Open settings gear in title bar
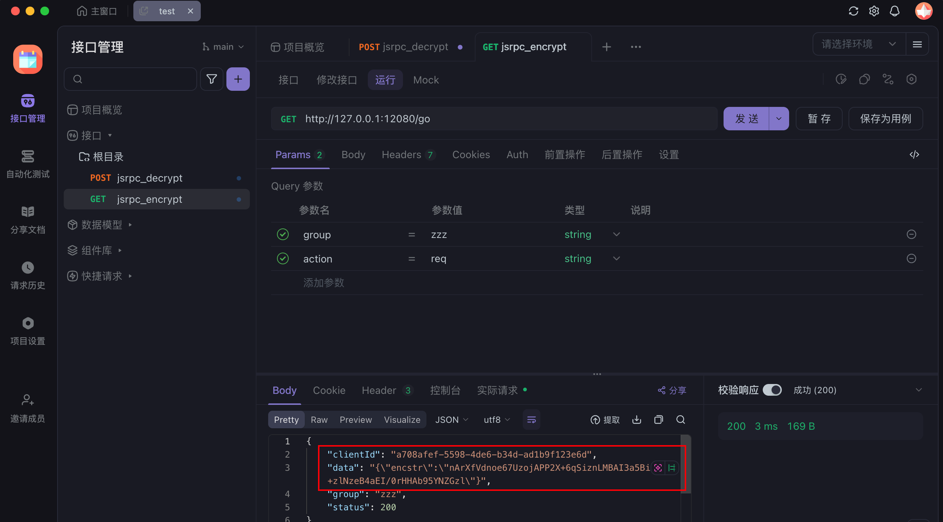 pyautogui.click(x=874, y=11)
